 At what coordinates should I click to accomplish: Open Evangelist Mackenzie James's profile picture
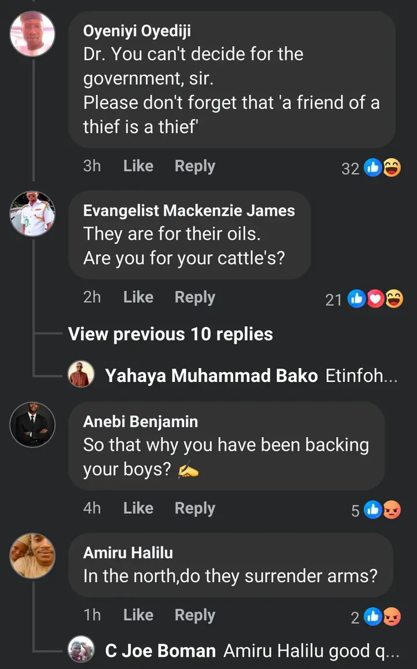click(32, 214)
